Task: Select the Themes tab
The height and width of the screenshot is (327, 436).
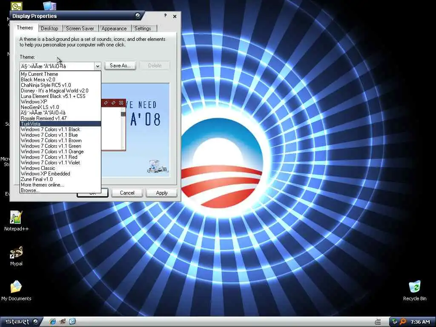Action: pos(25,28)
